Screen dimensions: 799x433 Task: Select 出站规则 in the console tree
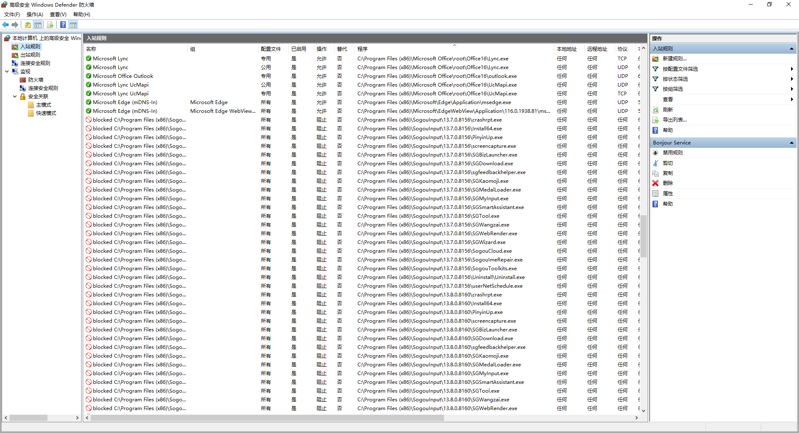30,55
